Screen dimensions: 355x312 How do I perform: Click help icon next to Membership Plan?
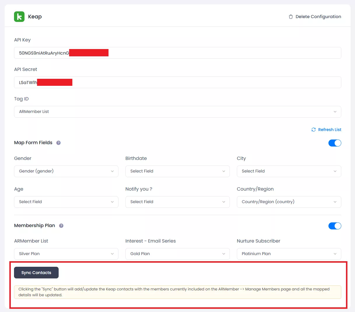[61, 226]
